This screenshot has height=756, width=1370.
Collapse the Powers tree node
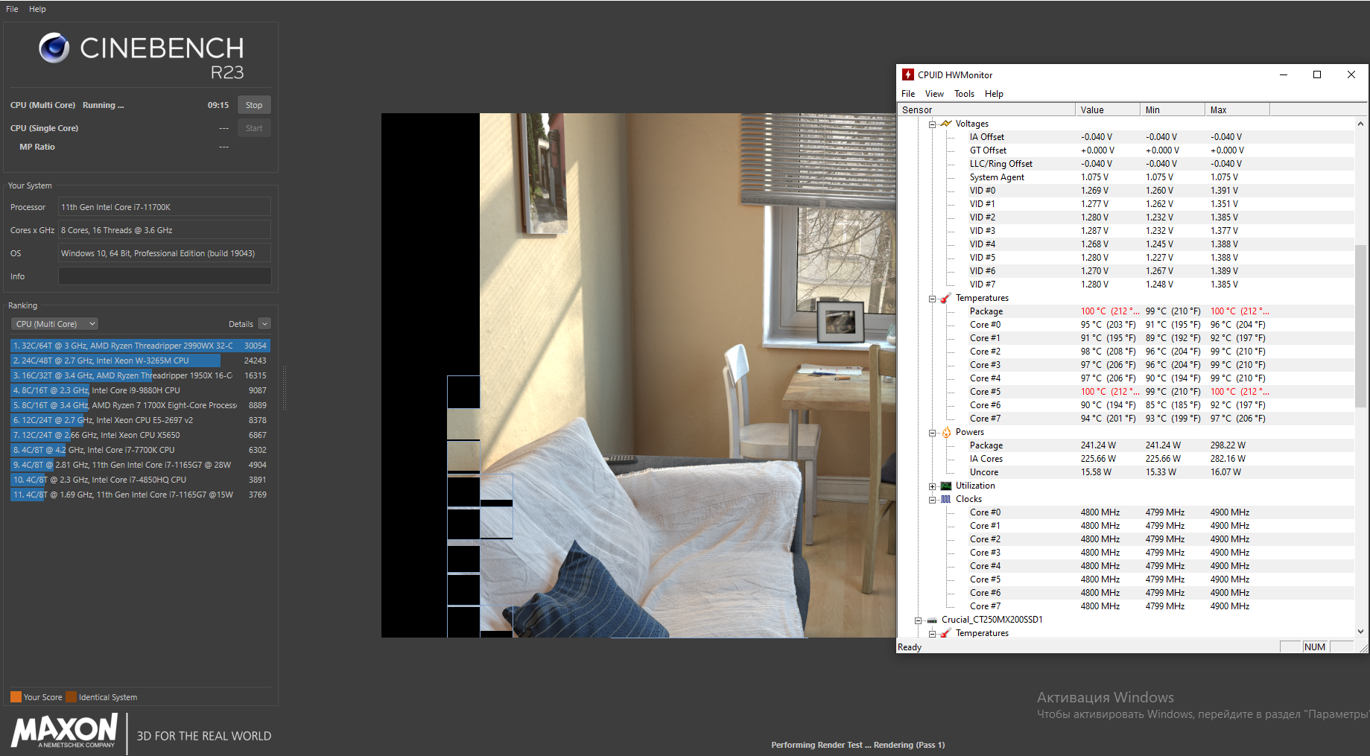[x=932, y=432]
